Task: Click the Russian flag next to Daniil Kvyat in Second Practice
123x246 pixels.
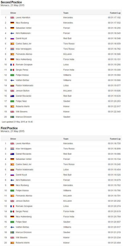Action: (12, 38)
